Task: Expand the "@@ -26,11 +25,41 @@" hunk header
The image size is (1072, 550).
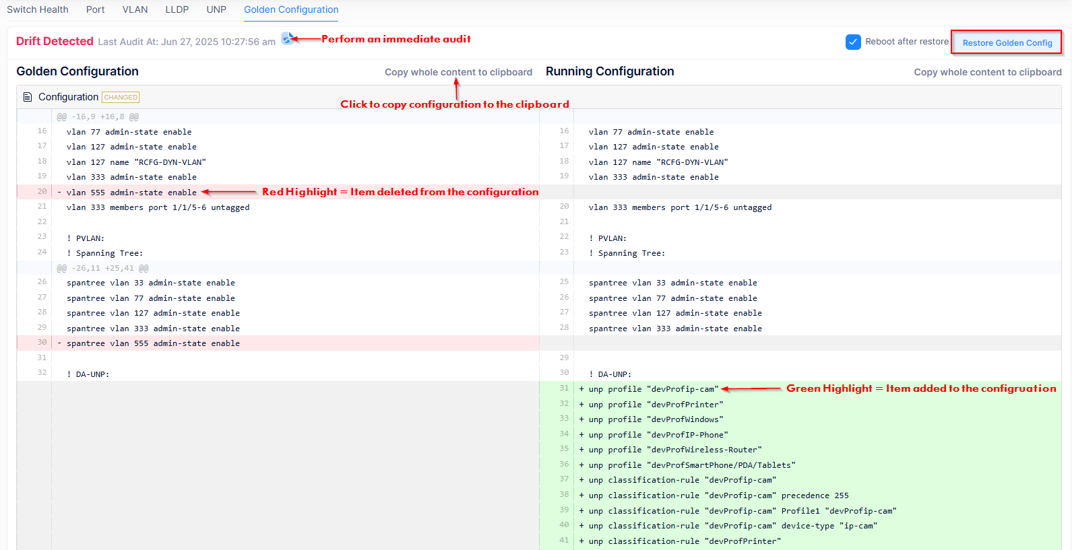Action: click(102, 268)
